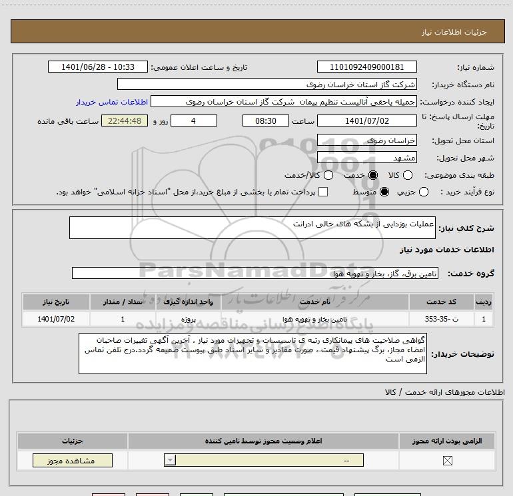This screenshot has width=513, height=496.
Task: Click the announcement date field 1401/06/28 - 10:33
Action: click(98, 67)
